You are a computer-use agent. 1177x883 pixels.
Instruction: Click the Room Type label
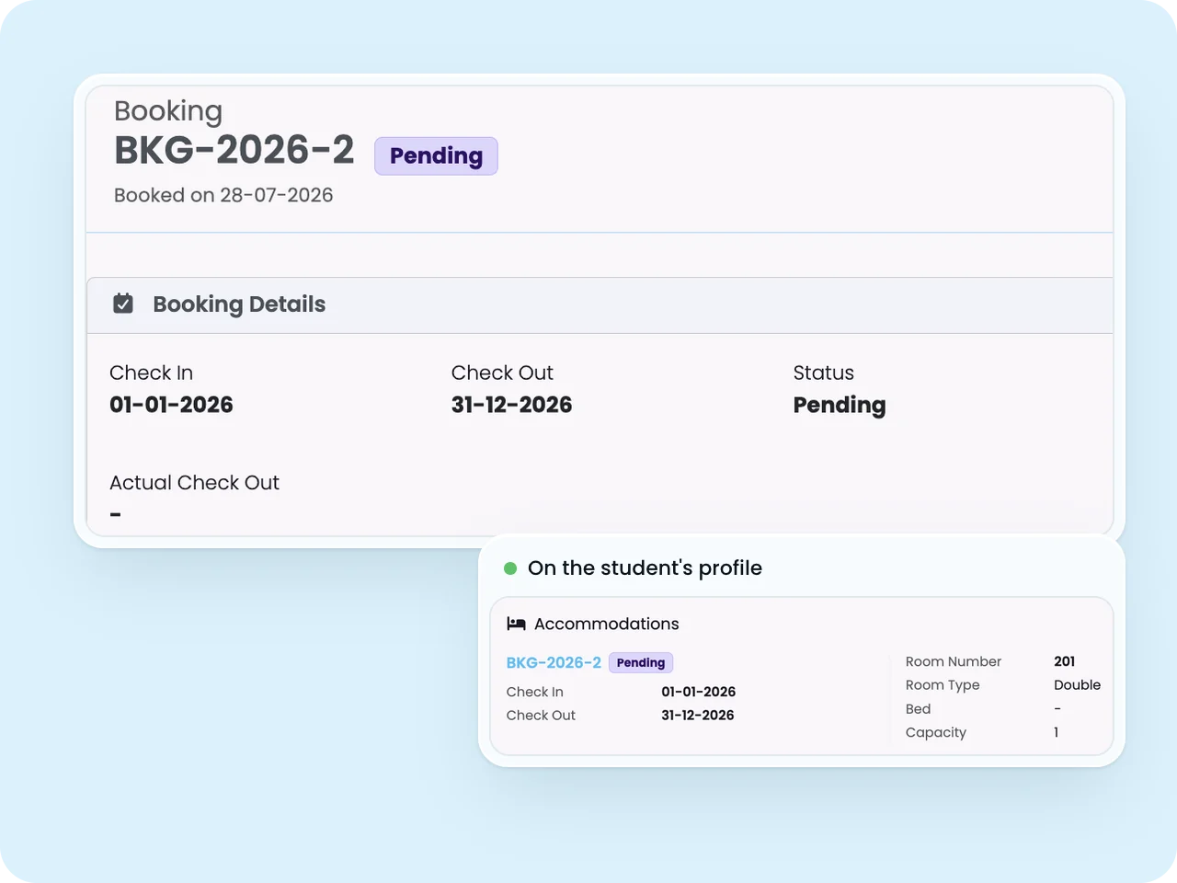(943, 685)
